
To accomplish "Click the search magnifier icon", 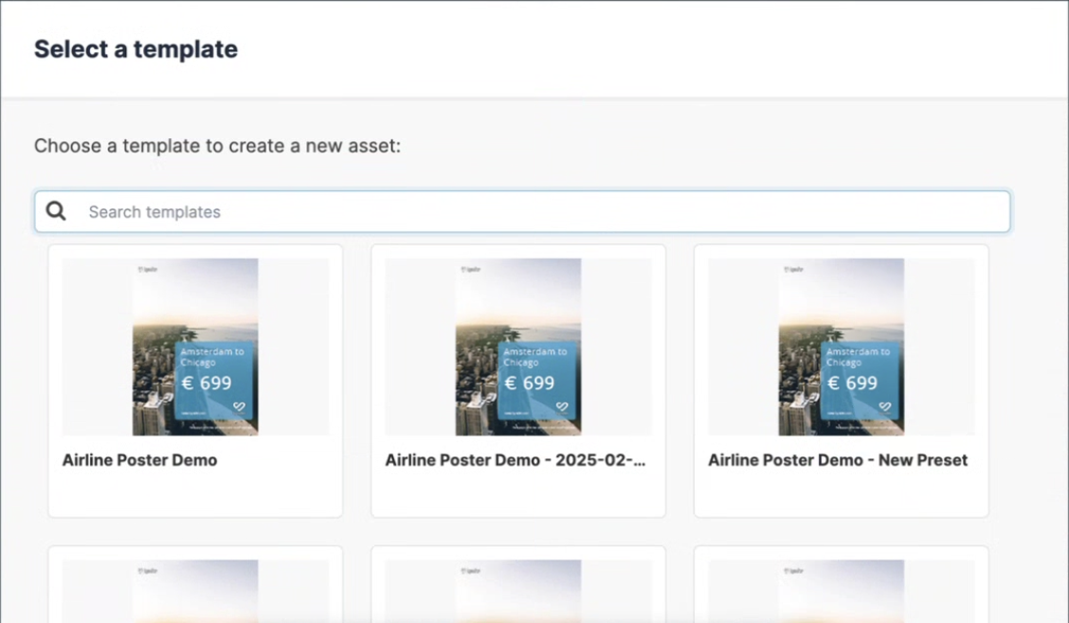I will click(56, 211).
